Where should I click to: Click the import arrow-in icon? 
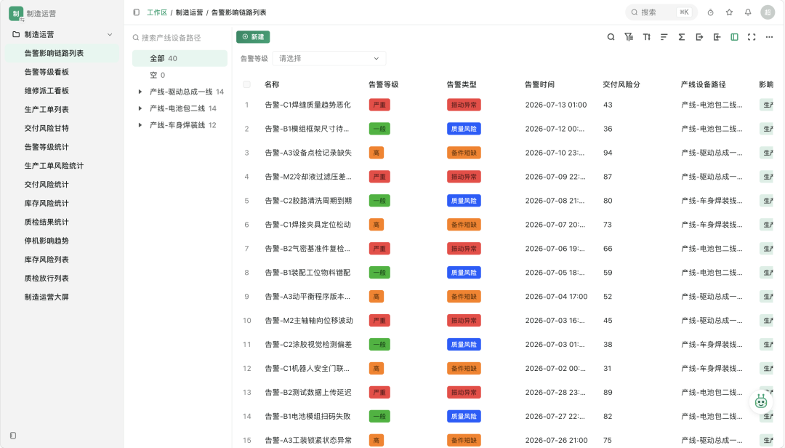pos(717,37)
